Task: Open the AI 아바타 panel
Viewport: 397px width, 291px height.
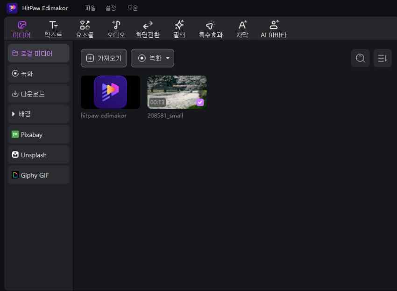Action: [274, 29]
